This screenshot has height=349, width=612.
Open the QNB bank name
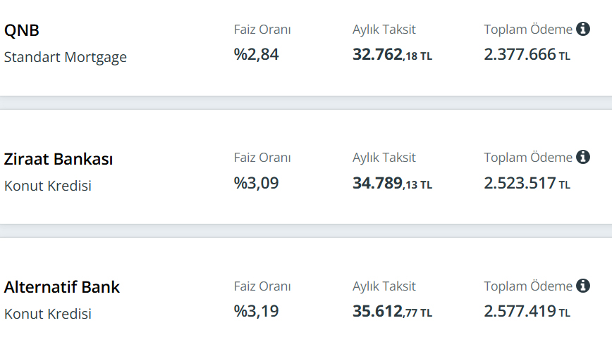(x=22, y=31)
